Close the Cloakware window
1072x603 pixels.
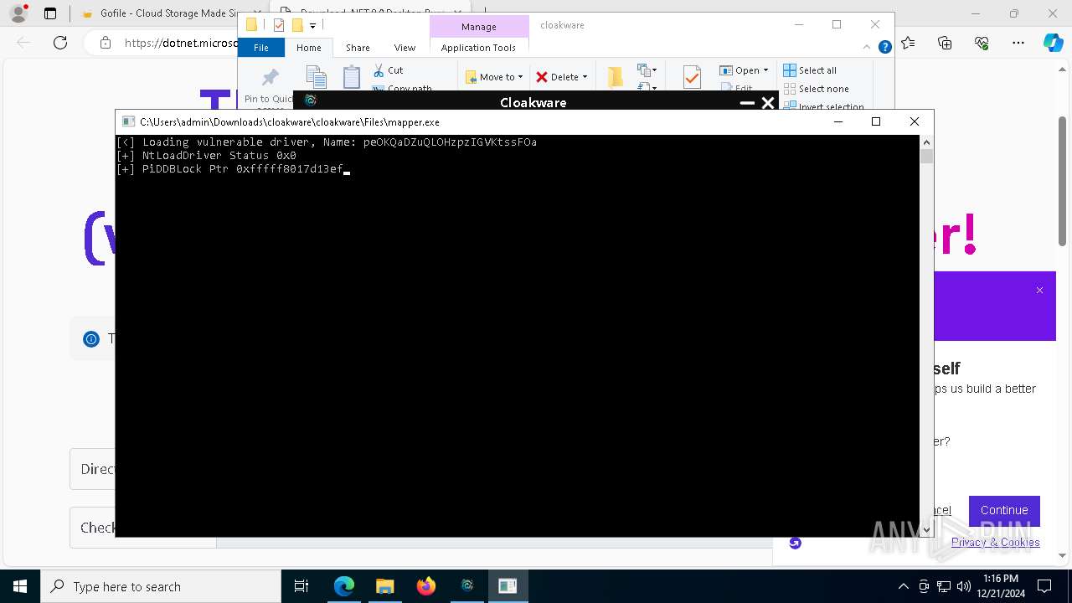pos(767,103)
